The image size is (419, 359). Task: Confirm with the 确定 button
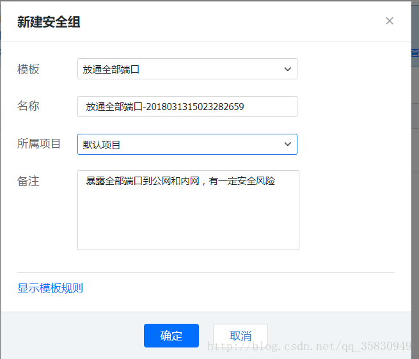point(171,336)
